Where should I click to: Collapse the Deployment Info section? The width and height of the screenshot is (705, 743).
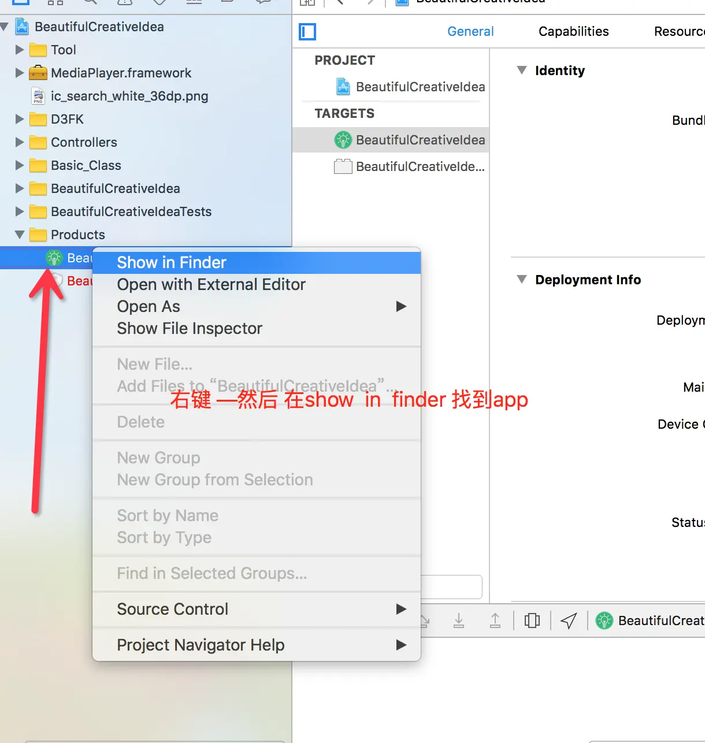[x=522, y=280]
